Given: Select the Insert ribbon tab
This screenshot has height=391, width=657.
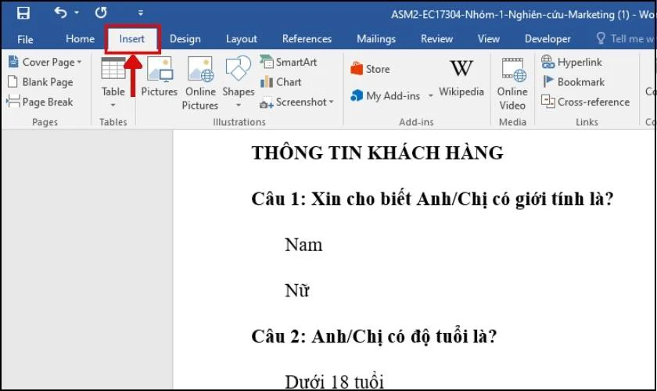Looking at the screenshot, I should [x=132, y=39].
